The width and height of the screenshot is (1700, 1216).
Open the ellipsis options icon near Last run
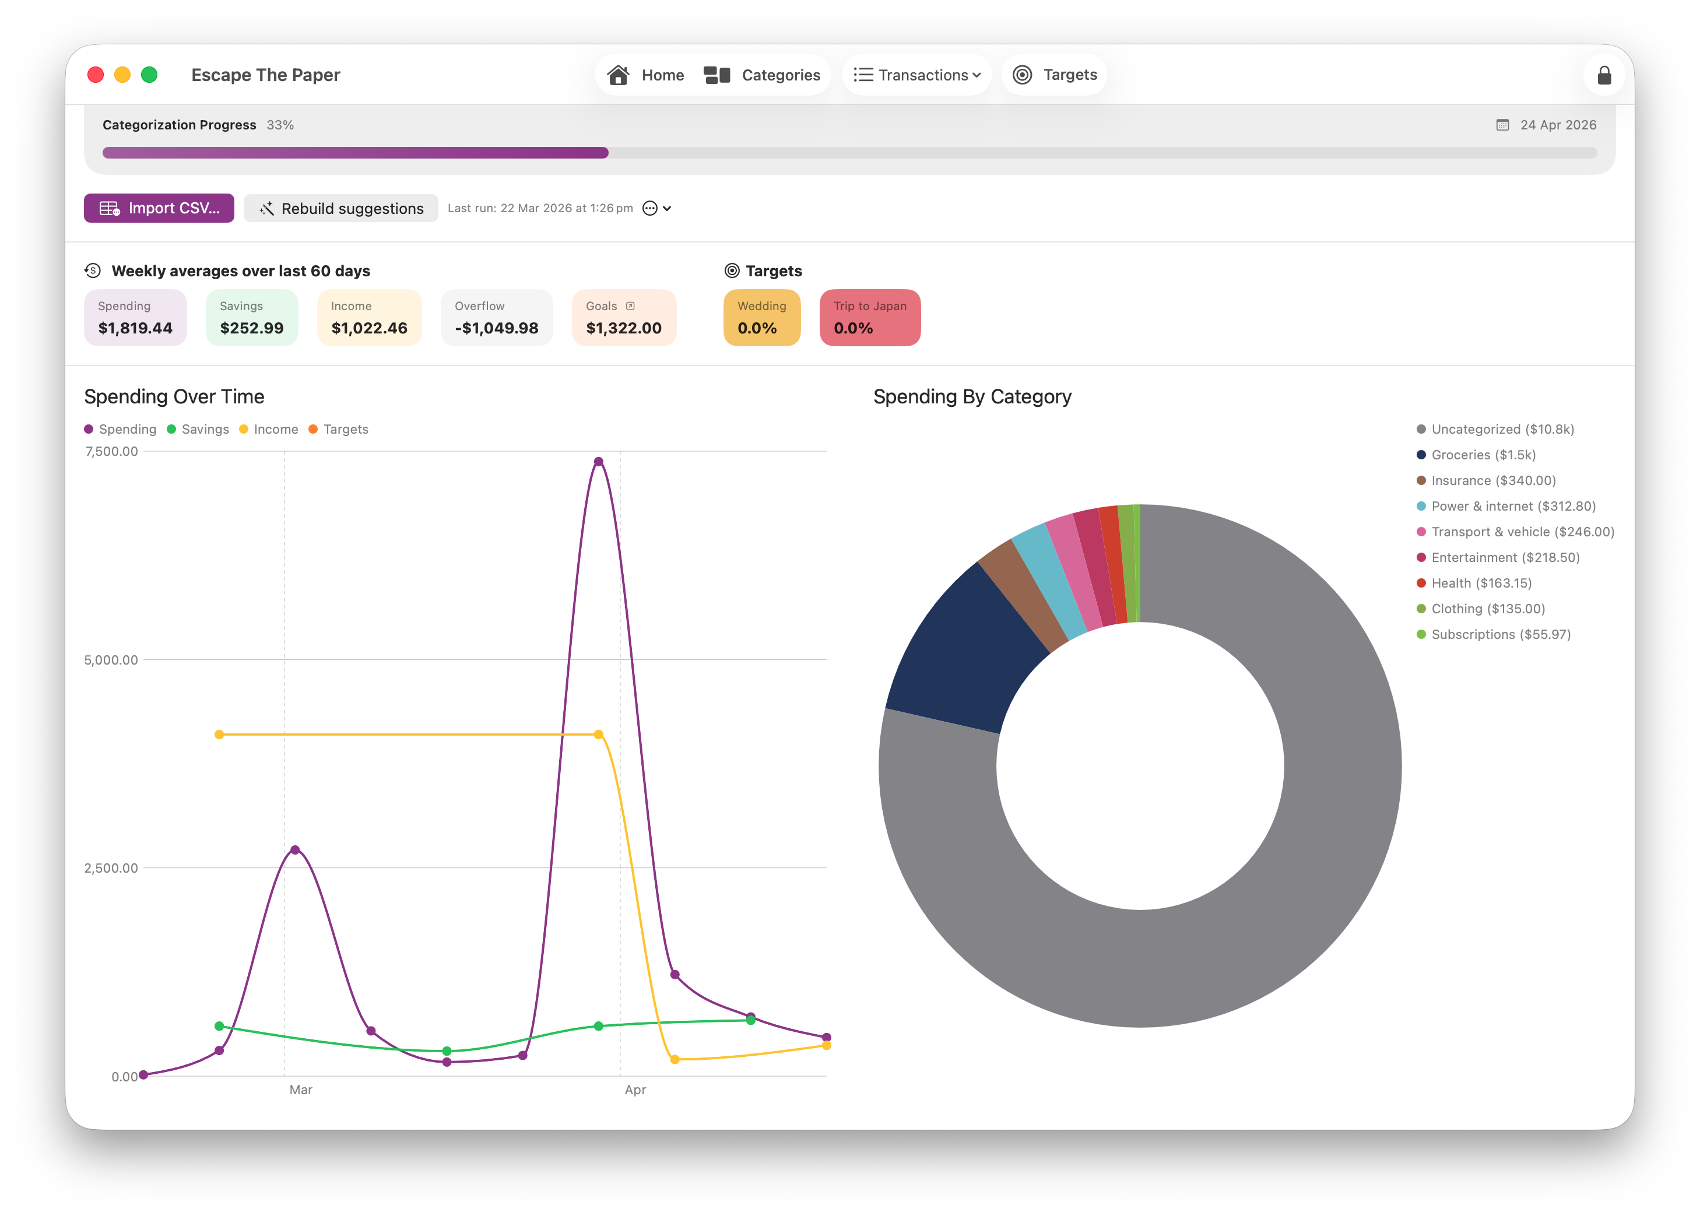point(650,208)
